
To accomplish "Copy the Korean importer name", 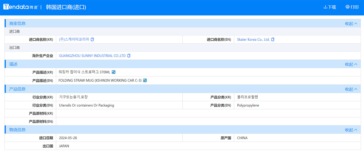I will click(x=92, y=40).
